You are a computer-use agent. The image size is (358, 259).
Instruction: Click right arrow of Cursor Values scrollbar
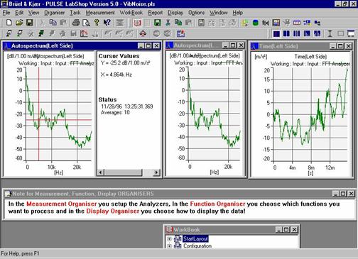[x=156, y=172]
